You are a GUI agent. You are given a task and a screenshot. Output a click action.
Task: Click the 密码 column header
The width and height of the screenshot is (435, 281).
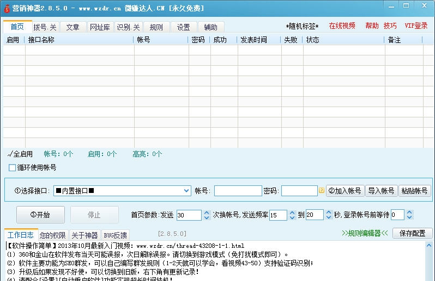[200, 40]
